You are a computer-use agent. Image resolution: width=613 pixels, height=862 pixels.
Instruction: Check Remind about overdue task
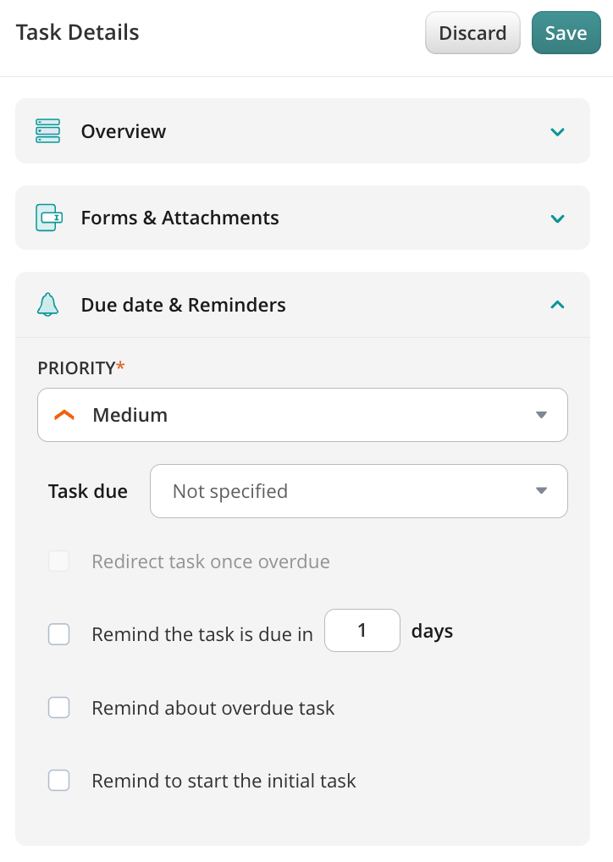(x=59, y=708)
